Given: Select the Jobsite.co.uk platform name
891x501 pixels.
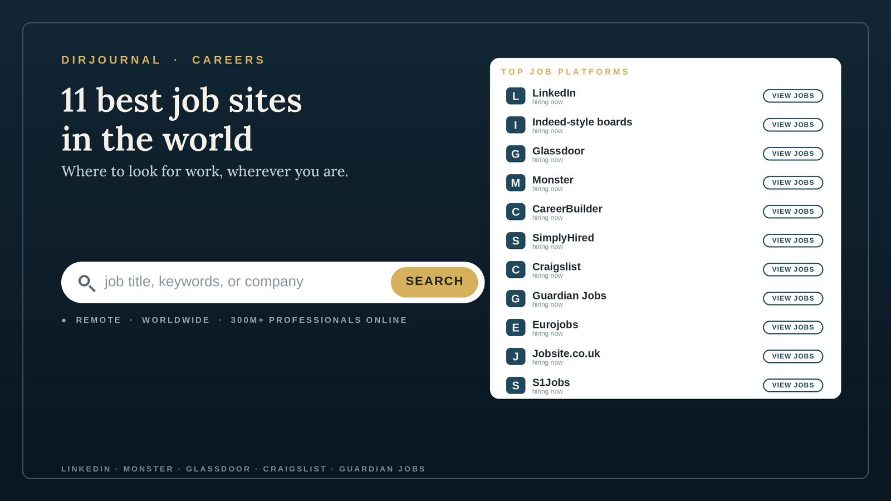Looking at the screenshot, I should pos(566,353).
